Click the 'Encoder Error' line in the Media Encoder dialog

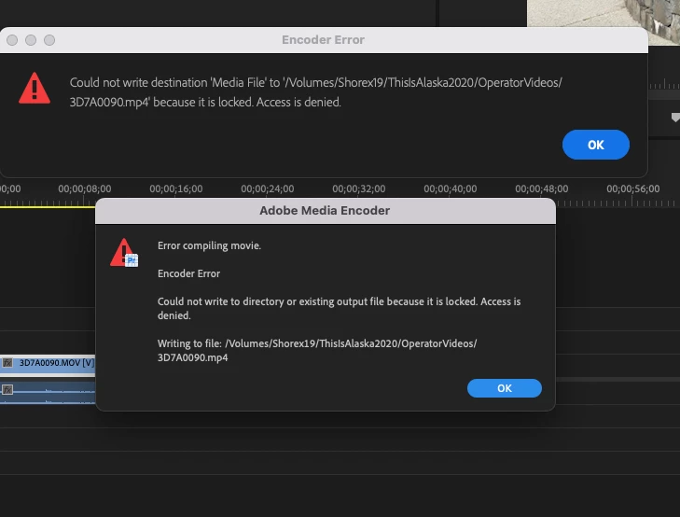188,273
